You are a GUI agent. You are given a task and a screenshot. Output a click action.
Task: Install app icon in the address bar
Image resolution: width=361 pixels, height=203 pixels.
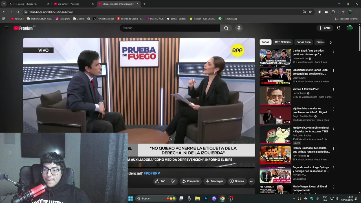tap(304, 12)
